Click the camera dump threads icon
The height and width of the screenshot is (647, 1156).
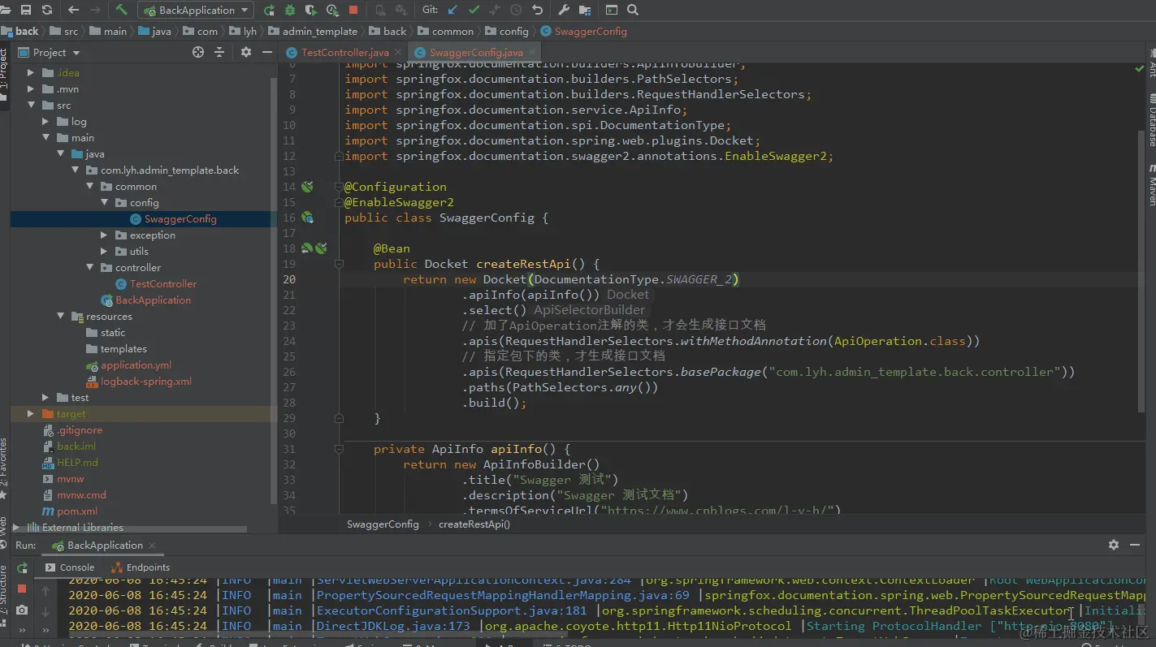click(22, 610)
